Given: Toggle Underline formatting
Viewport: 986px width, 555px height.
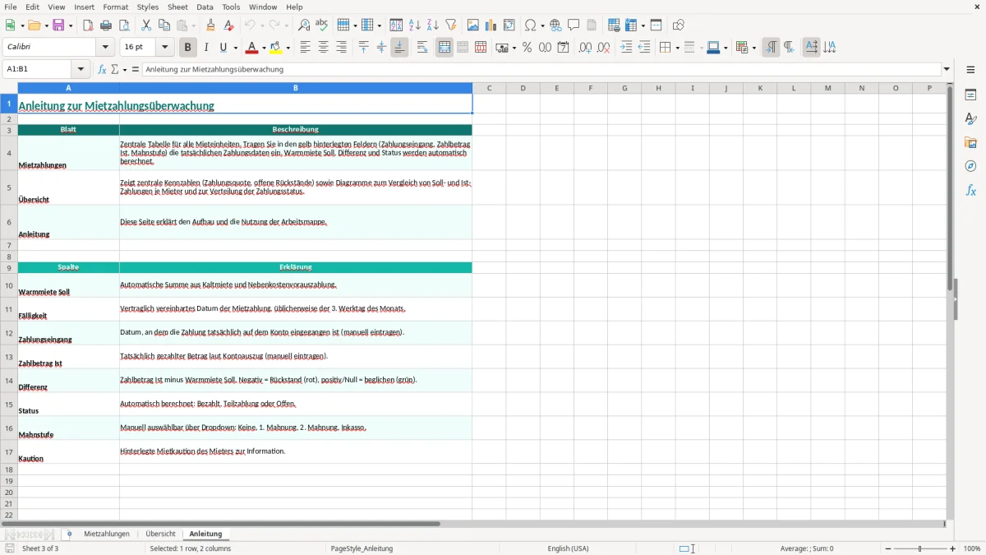Looking at the screenshot, I should [223, 48].
